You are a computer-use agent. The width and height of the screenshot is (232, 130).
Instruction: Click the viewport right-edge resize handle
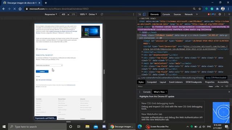tap(104, 72)
